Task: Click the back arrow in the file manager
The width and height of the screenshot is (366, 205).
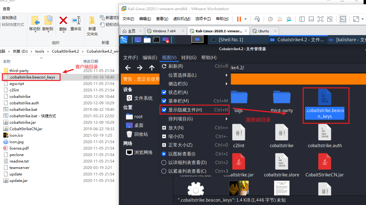Action: [128, 68]
